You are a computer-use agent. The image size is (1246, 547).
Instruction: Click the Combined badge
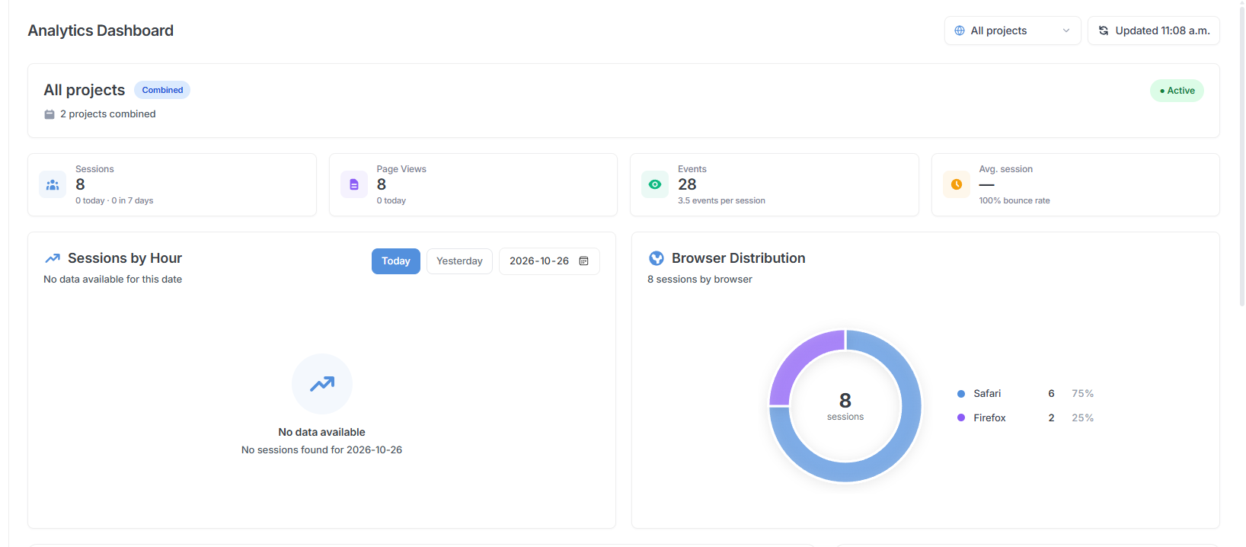point(162,90)
